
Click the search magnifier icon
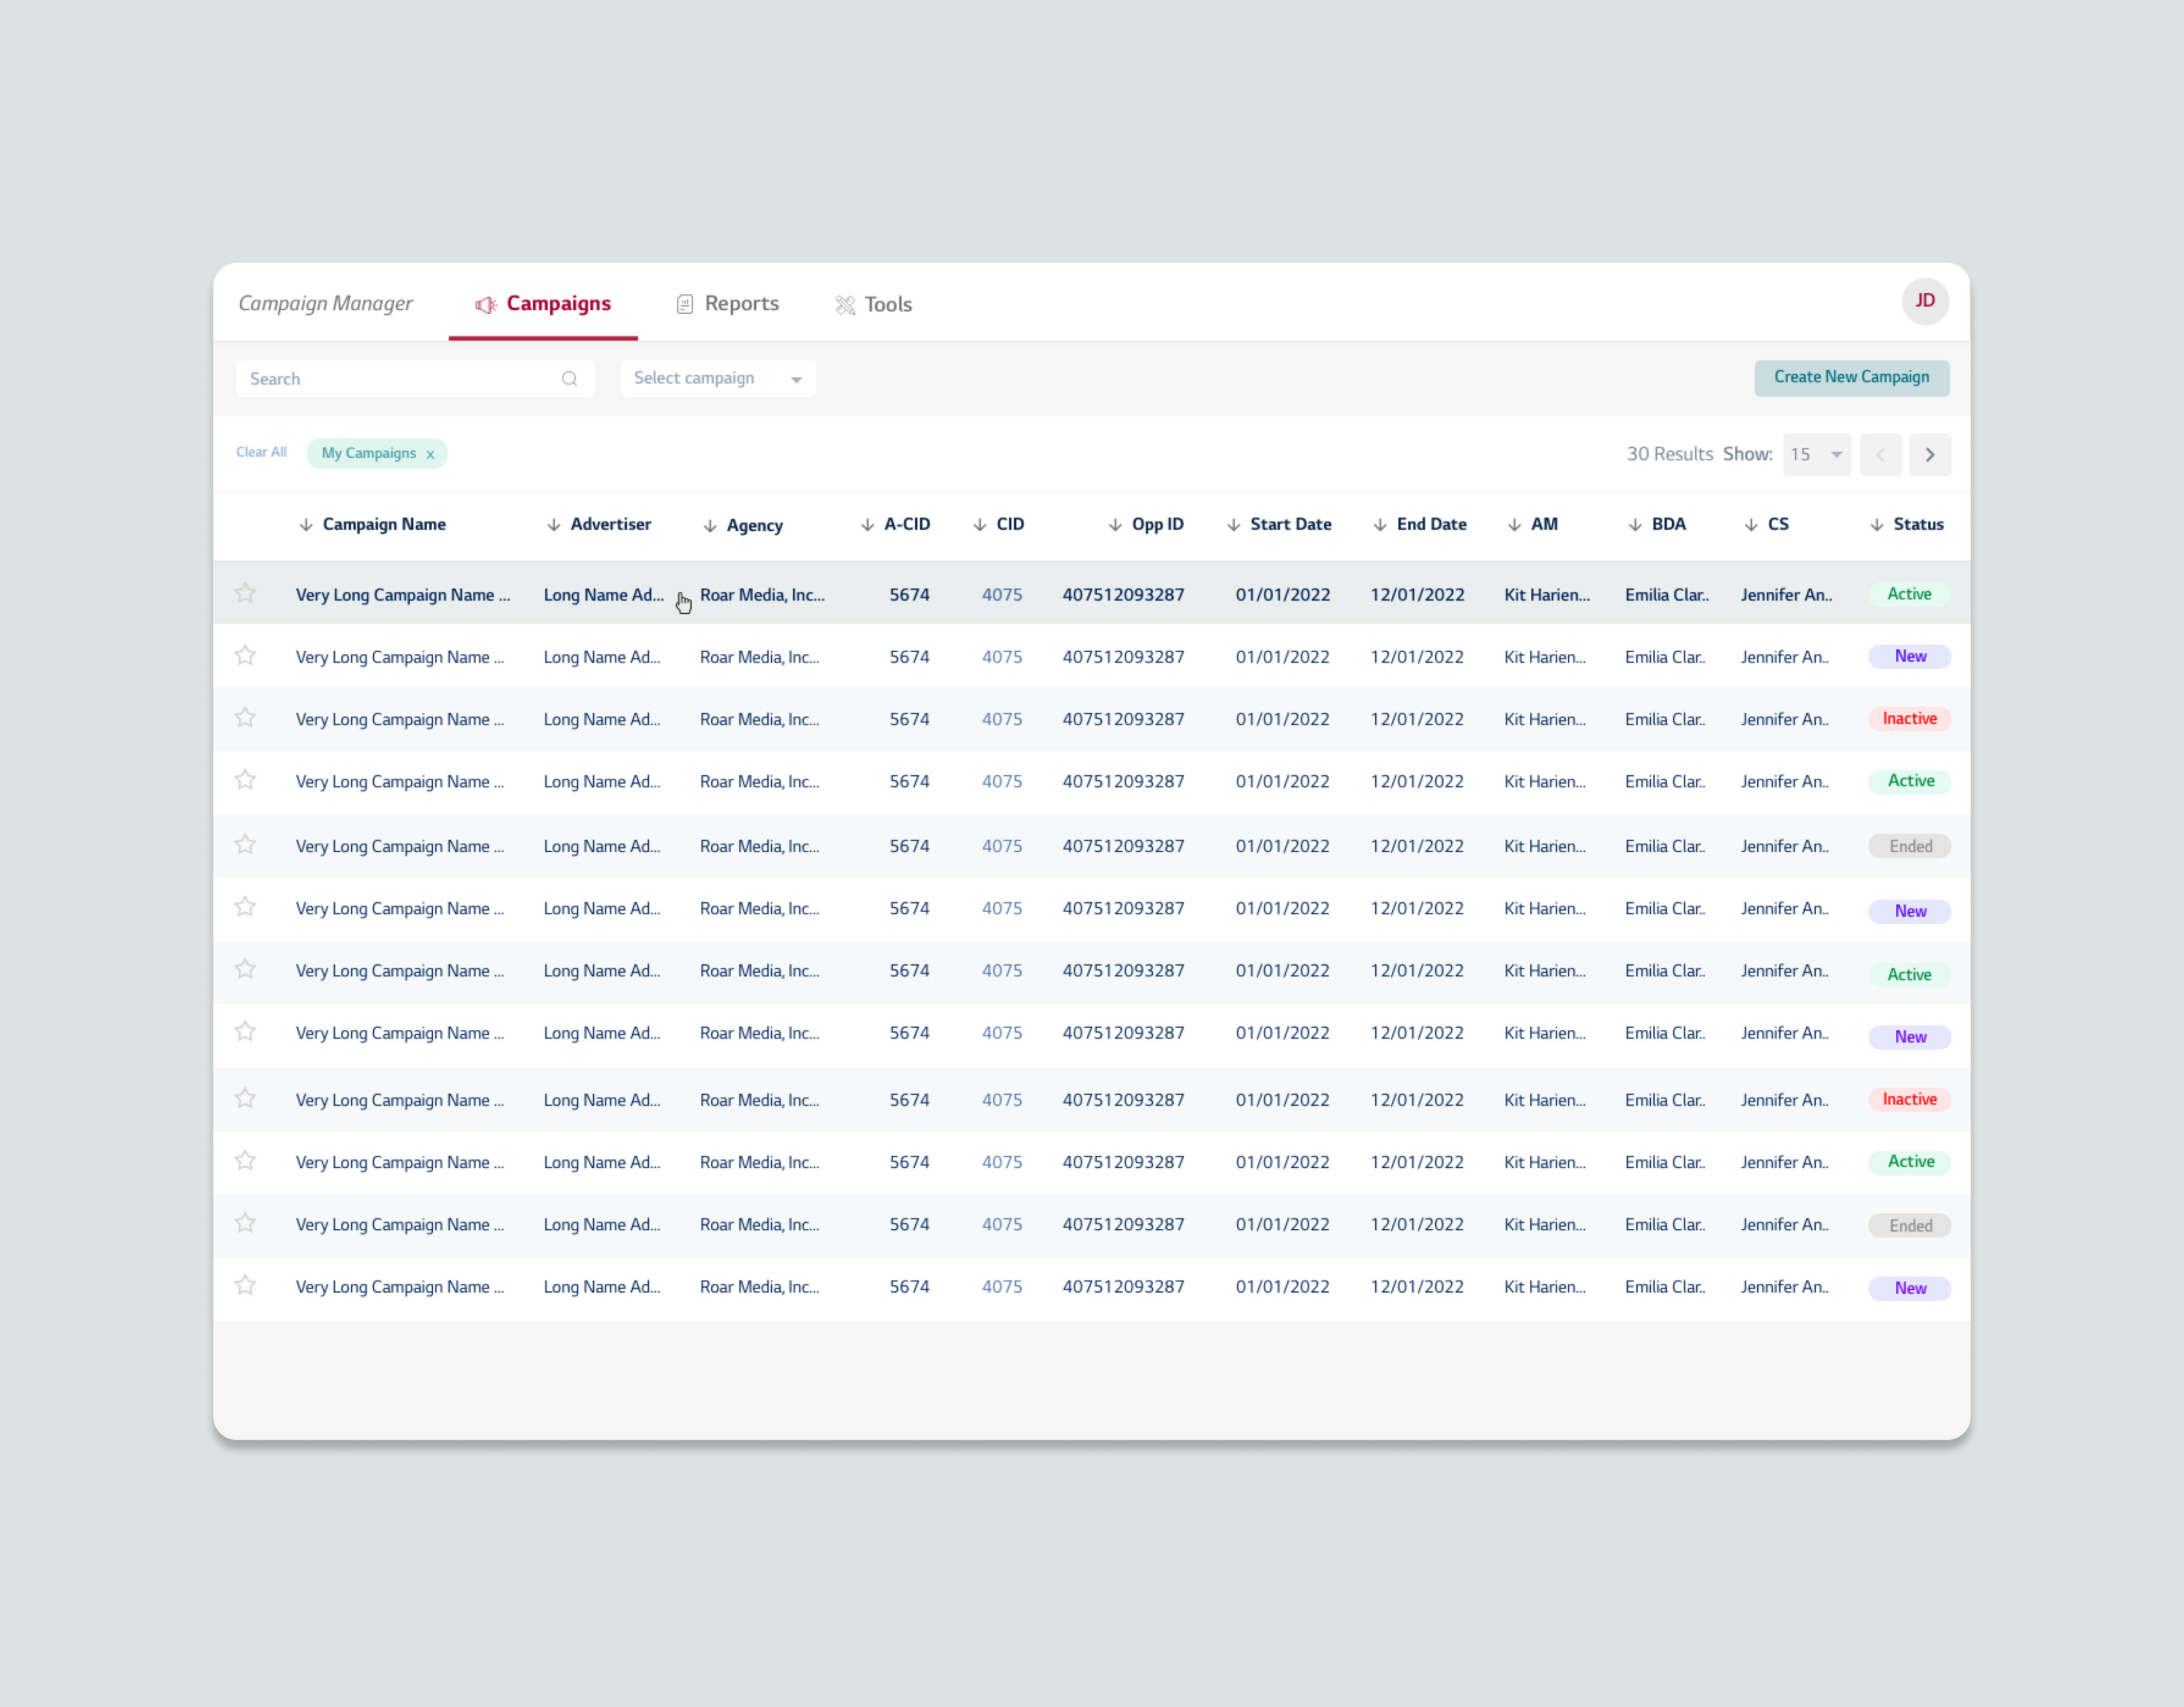pyautogui.click(x=569, y=379)
